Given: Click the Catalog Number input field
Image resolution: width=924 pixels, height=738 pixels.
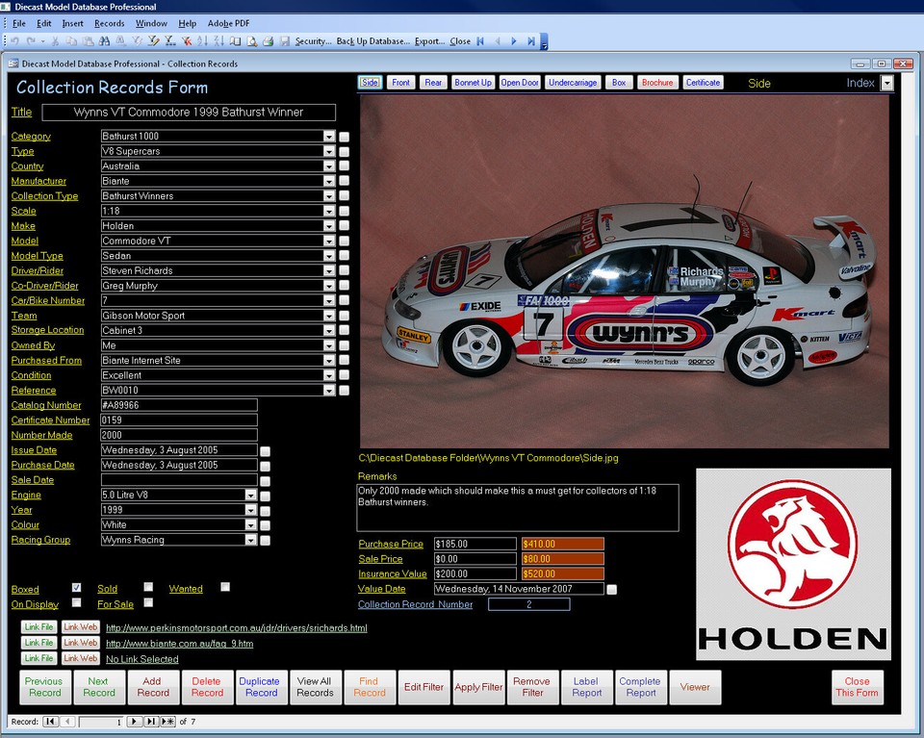Looking at the screenshot, I should pos(179,405).
